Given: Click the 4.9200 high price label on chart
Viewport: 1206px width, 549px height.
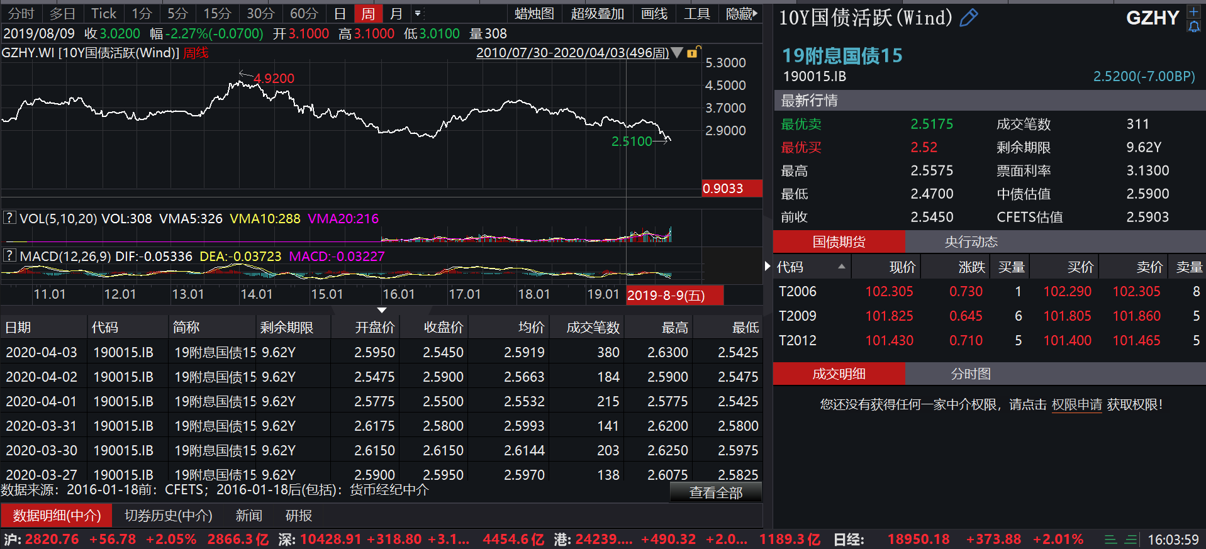Looking at the screenshot, I should [274, 78].
